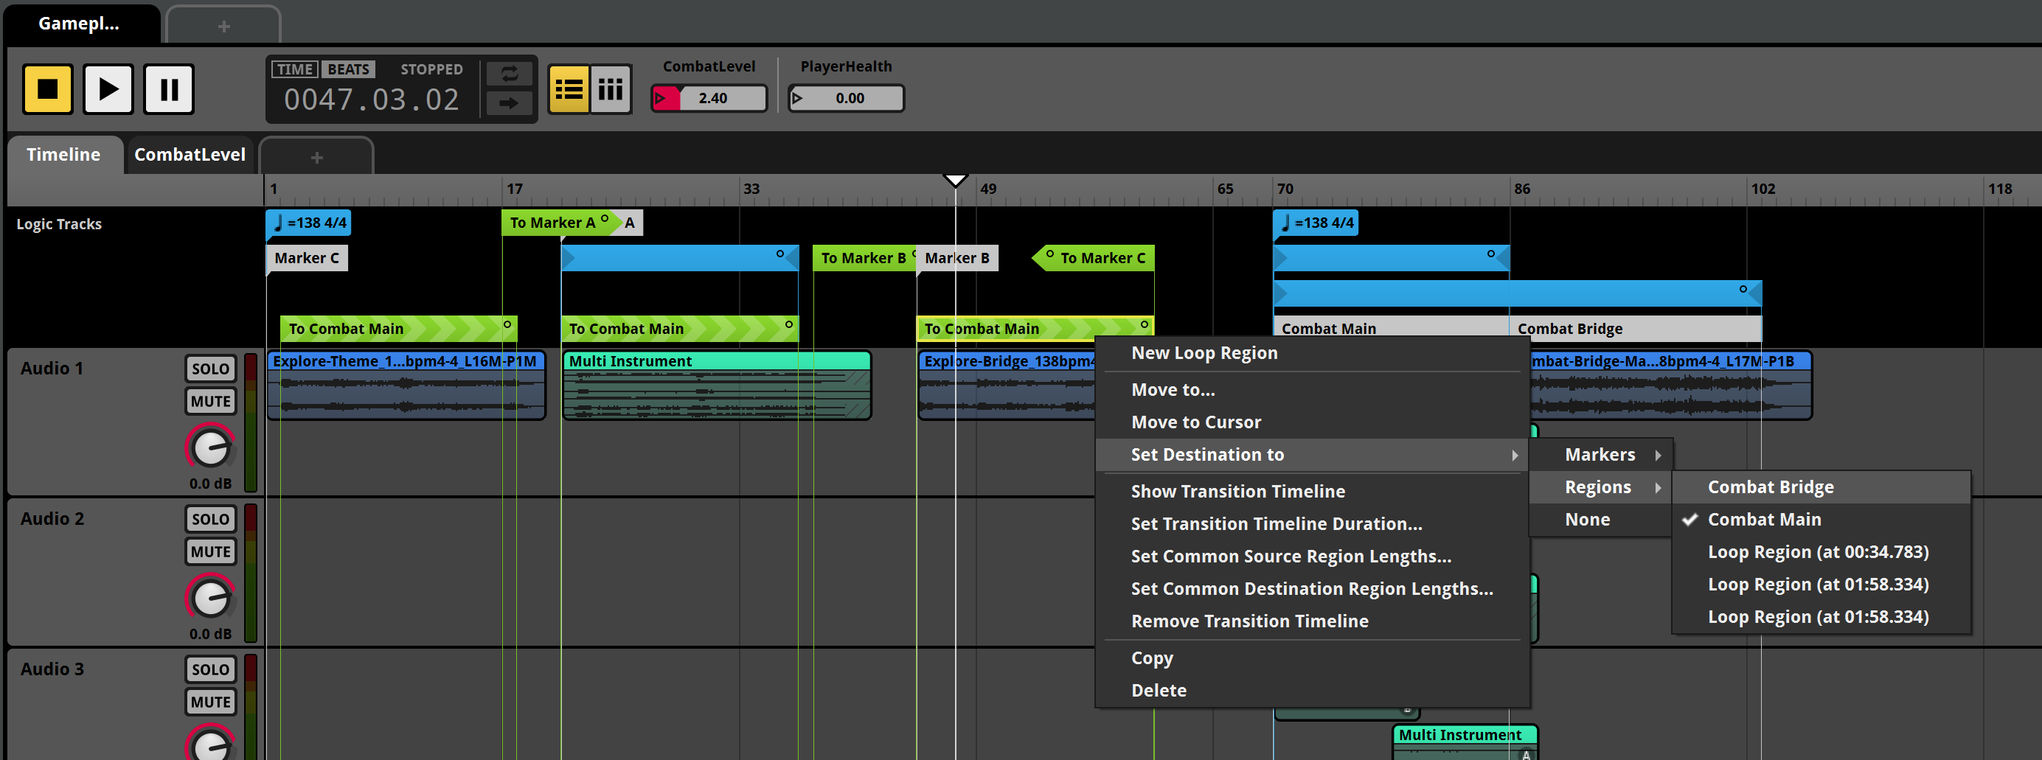Click the playhead cursor triangle on ruler
The image size is (2042, 760).
point(955,181)
